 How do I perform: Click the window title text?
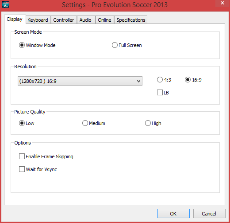(x=115, y=5)
